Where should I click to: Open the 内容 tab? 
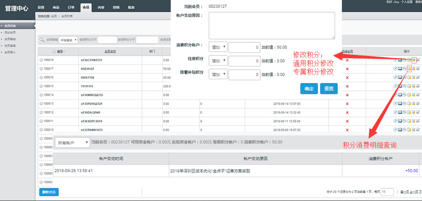click(101, 7)
